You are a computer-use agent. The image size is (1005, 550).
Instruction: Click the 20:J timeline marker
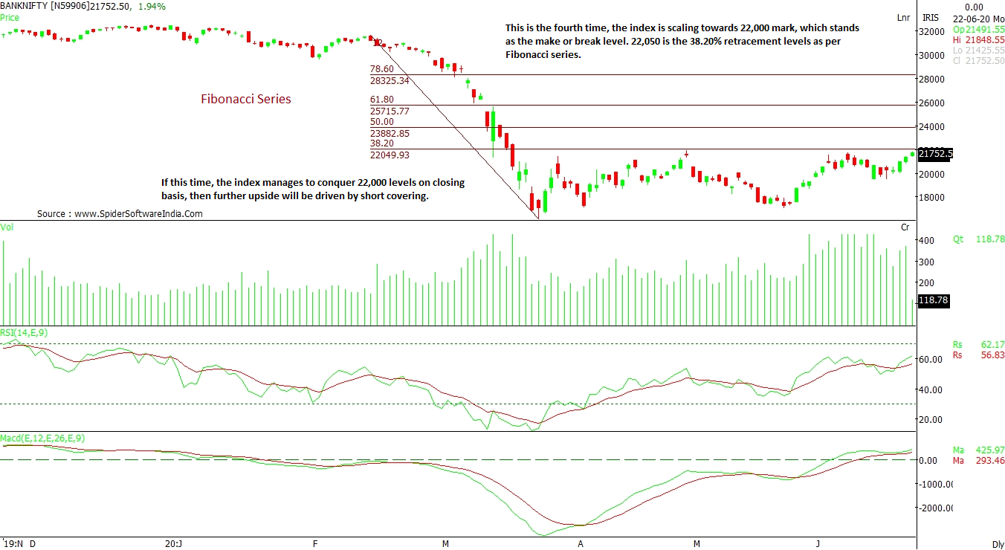click(x=172, y=544)
